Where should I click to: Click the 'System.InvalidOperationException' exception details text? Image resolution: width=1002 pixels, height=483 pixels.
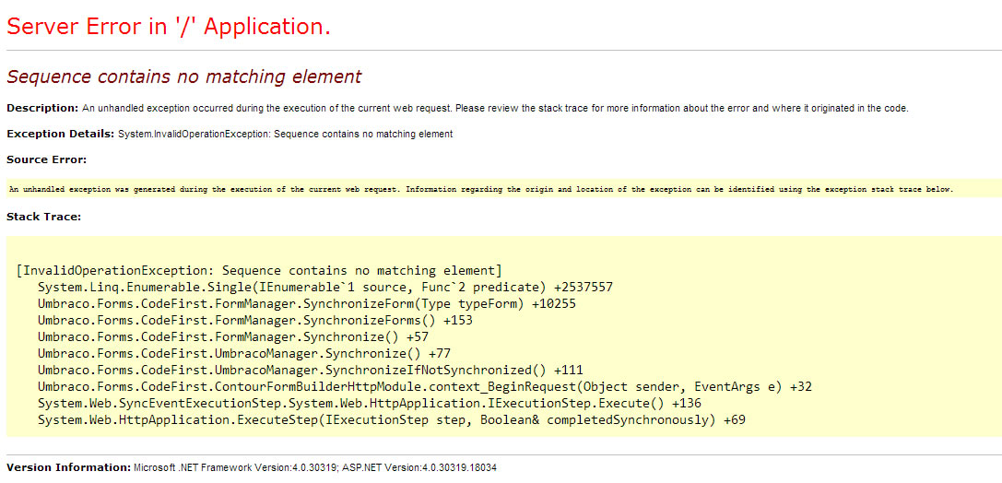[x=286, y=135]
